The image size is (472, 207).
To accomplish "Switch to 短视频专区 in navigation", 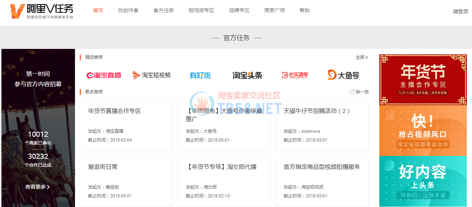I will pyautogui.click(x=201, y=10).
